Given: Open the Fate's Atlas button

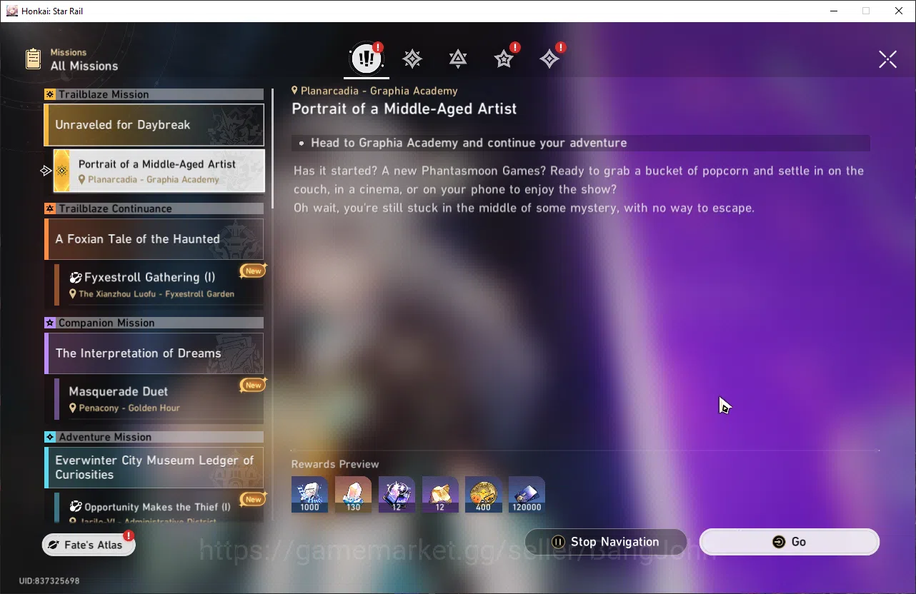Looking at the screenshot, I should click(89, 545).
